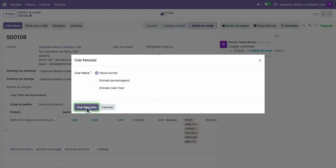Open the apps grid menu icon
336x168 pixels.
point(4,4)
